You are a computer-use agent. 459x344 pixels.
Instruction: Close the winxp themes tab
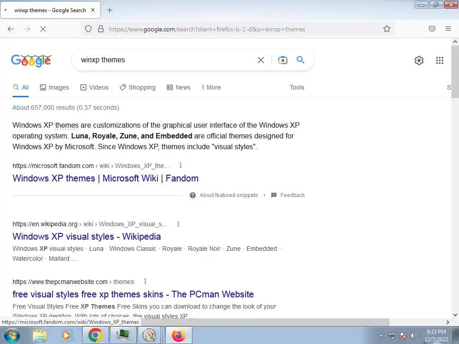coord(93,10)
